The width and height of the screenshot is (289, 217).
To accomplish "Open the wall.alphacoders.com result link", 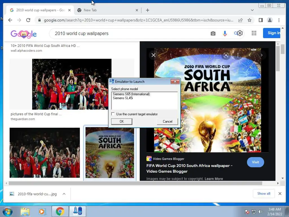I will [x=26, y=51].
